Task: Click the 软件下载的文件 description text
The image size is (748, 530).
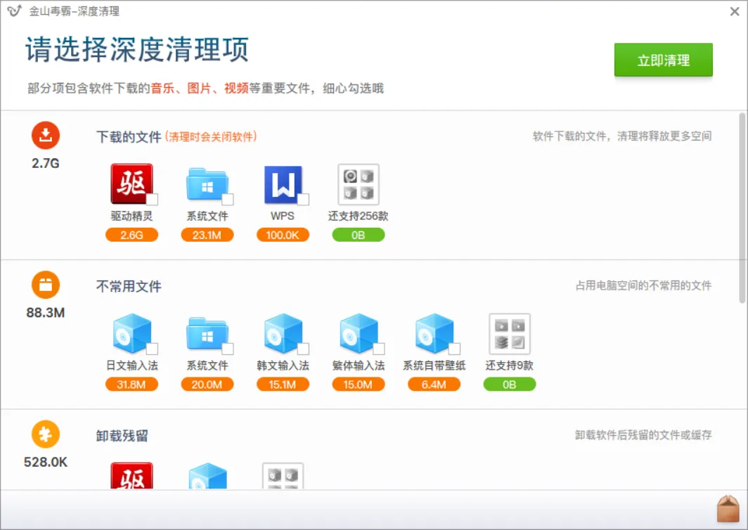Action: pyautogui.click(x=622, y=136)
